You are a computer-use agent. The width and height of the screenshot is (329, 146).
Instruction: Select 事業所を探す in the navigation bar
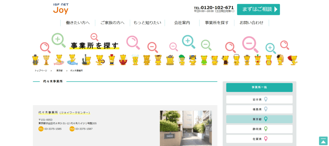[x=217, y=23]
